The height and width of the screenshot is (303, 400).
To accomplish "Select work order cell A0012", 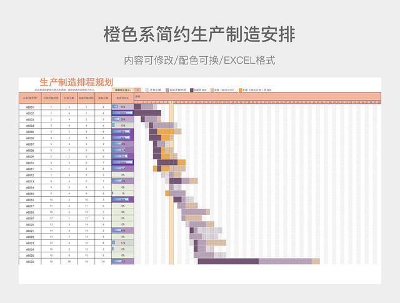I will [x=30, y=175].
